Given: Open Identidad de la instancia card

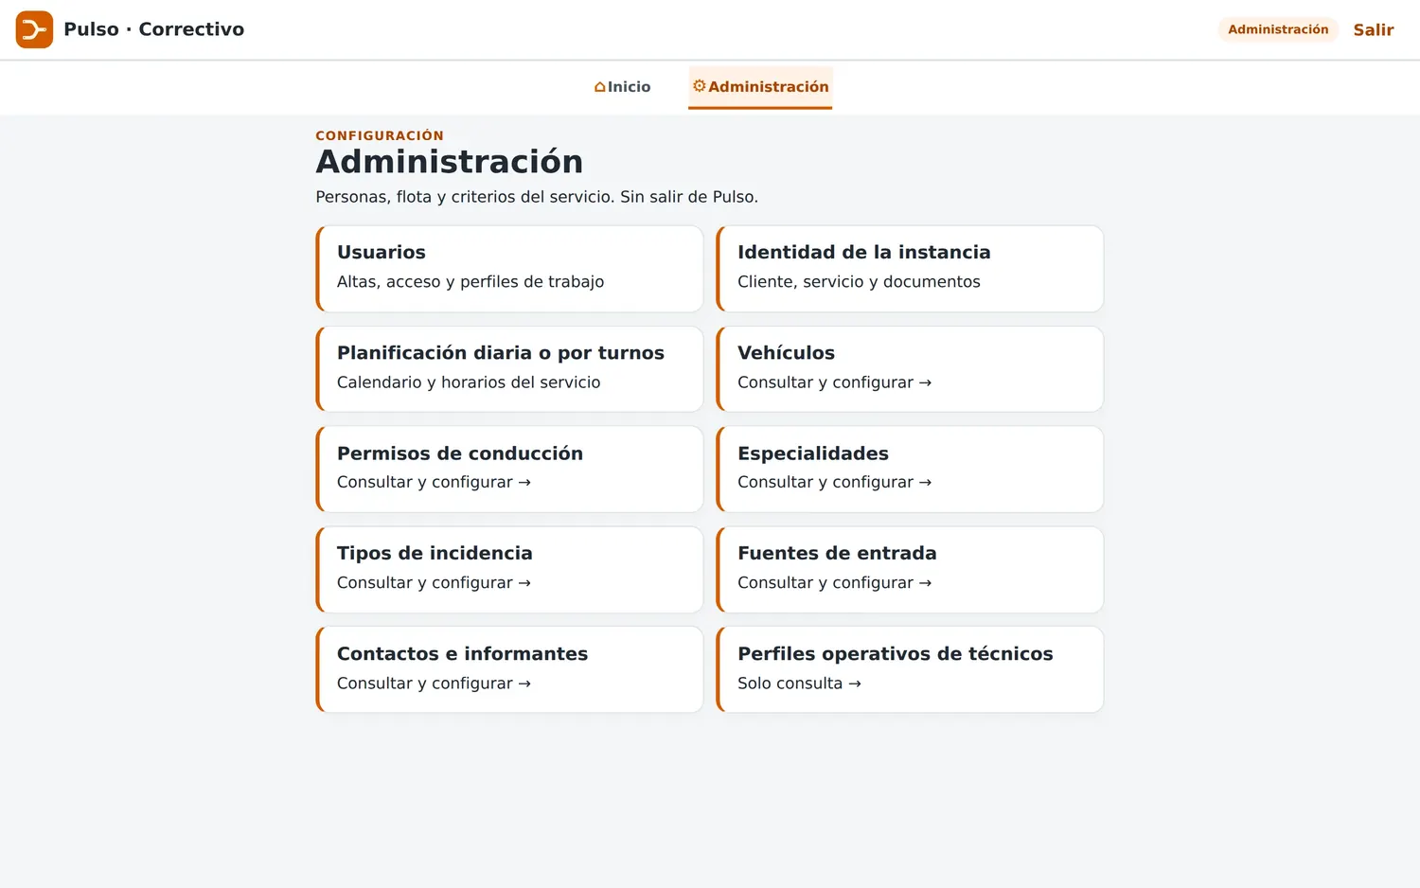Looking at the screenshot, I should point(910,269).
